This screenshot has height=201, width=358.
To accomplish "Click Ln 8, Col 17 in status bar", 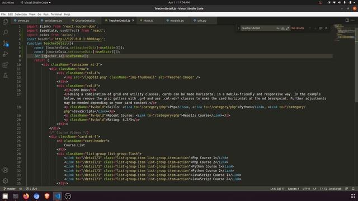I will [x=277, y=189].
